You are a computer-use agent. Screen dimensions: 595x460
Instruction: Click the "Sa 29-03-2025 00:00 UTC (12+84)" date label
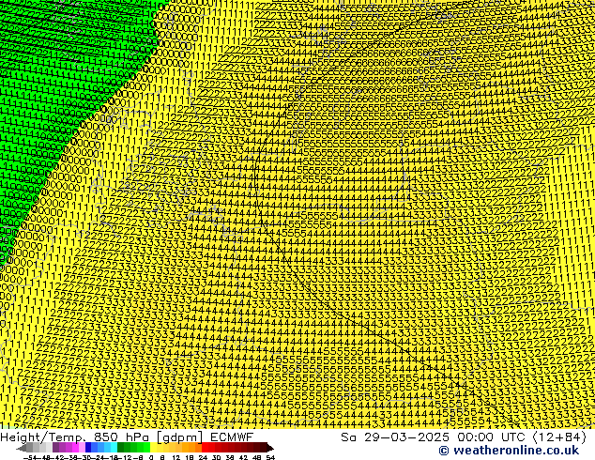pyautogui.click(x=464, y=437)
